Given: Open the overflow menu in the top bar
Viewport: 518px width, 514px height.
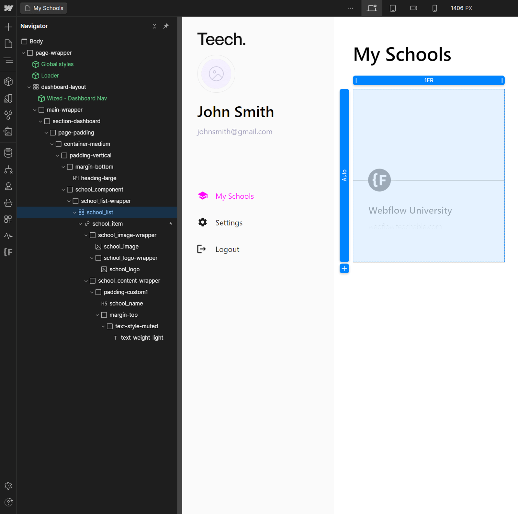Looking at the screenshot, I should pos(351,8).
